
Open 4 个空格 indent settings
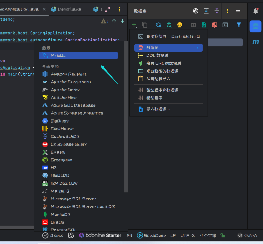pyautogui.click(x=208, y=236)
